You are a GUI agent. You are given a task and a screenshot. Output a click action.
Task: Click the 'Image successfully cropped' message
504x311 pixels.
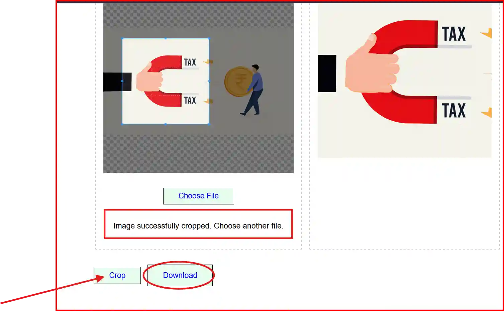[x=198, y=226]
